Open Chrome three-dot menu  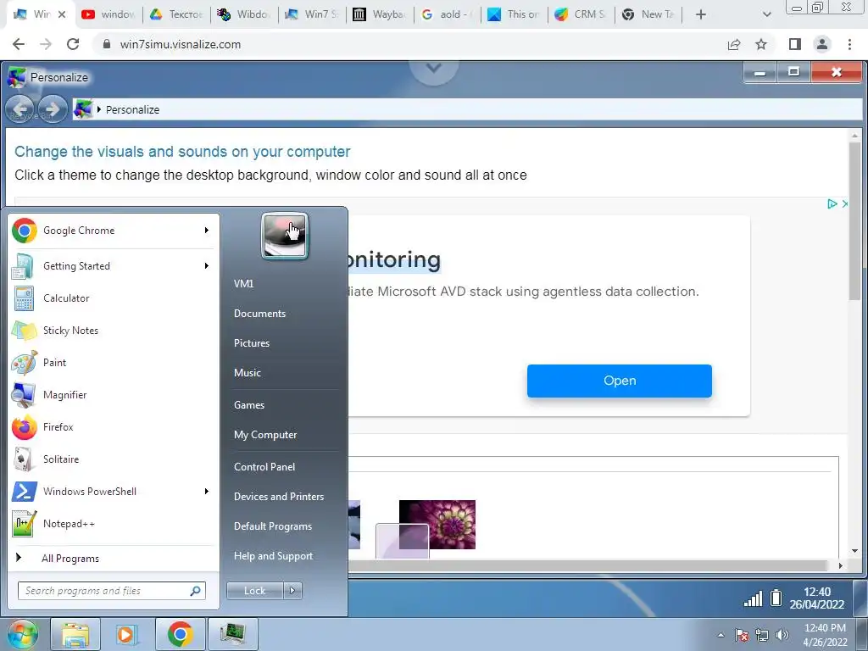pyautogui.click(x=849, y=44)
